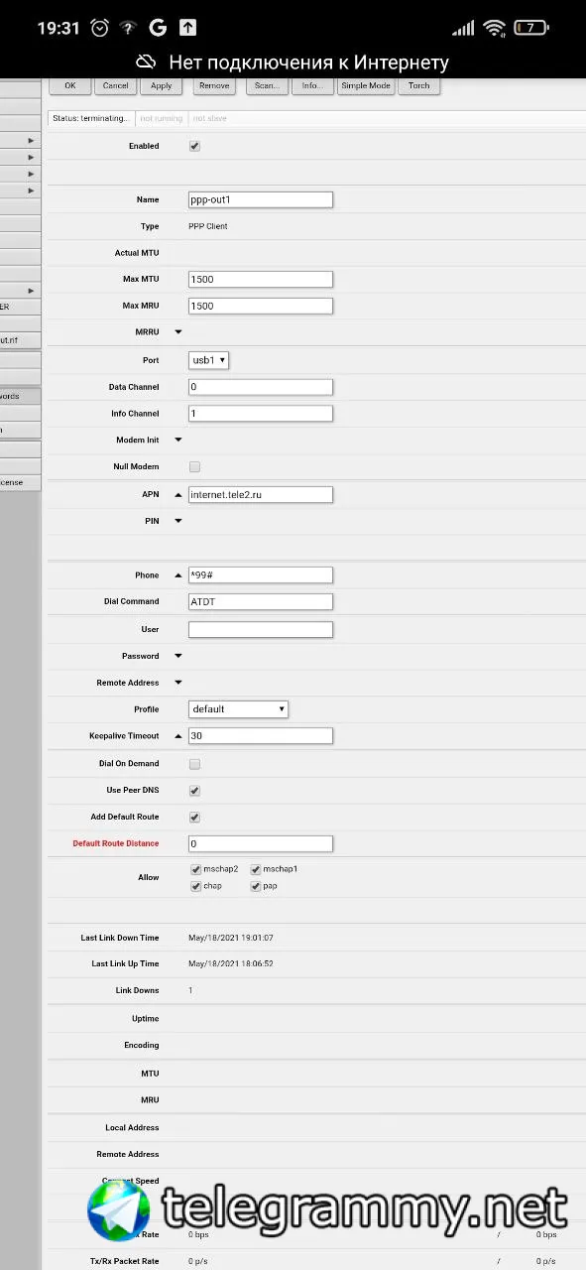Image resolution: width=586 pixels, height=1270 pixels.
Task: Open the Profile default dropdown
Action: [x=239, y=709]
